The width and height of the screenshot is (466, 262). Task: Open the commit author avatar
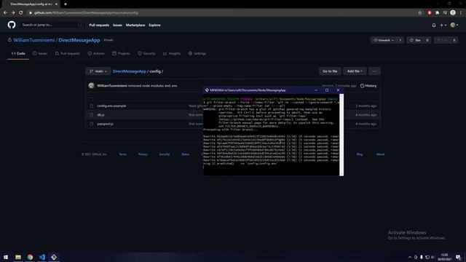tap(91, 86)
